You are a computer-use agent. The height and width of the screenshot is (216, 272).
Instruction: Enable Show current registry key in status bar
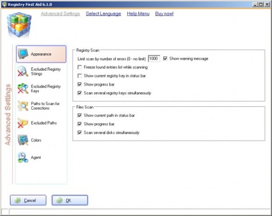tap(80, 75)
